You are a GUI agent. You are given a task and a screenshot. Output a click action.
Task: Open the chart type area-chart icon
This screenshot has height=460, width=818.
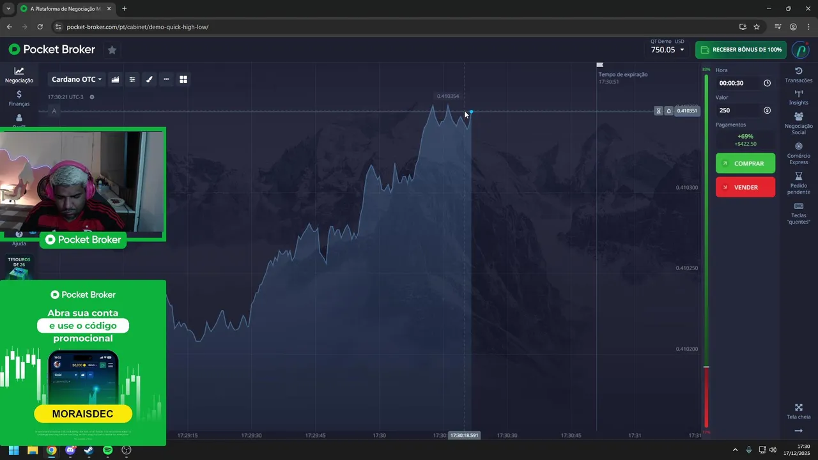[x=115, y=79]
